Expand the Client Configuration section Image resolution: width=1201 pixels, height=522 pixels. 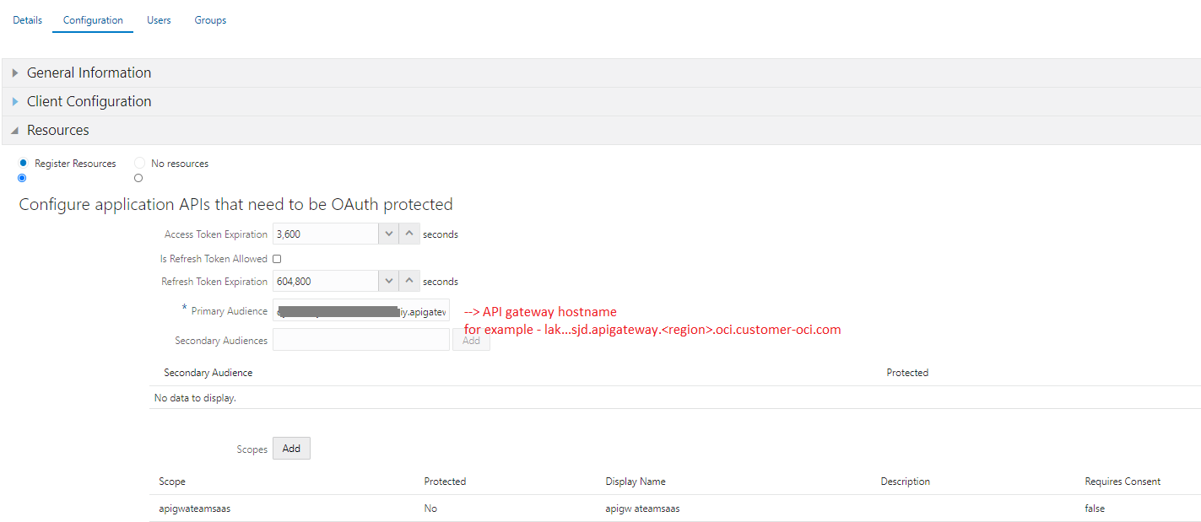coord(16,101)
